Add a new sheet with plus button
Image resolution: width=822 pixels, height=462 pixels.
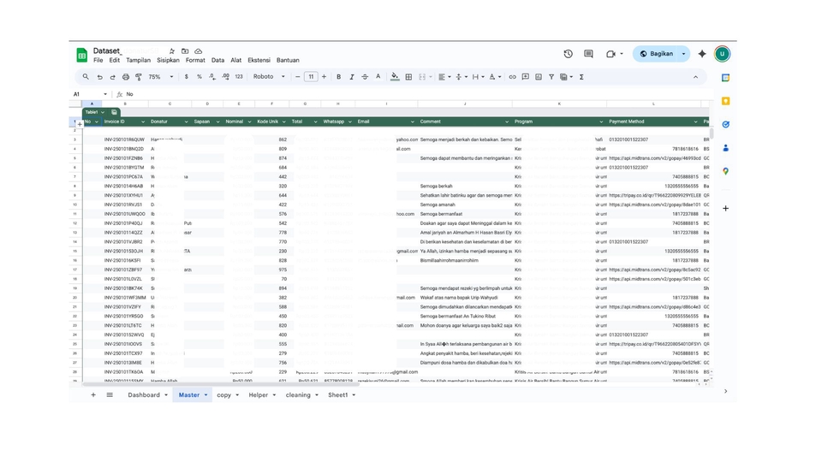point(93,395)
